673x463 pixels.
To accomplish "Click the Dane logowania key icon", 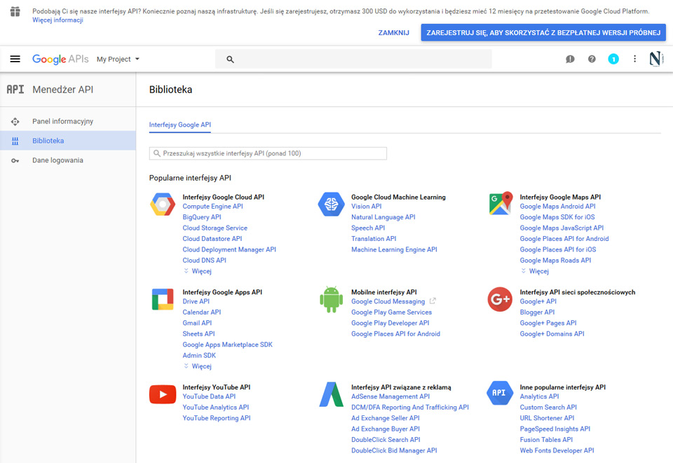I will pos(15,161).
